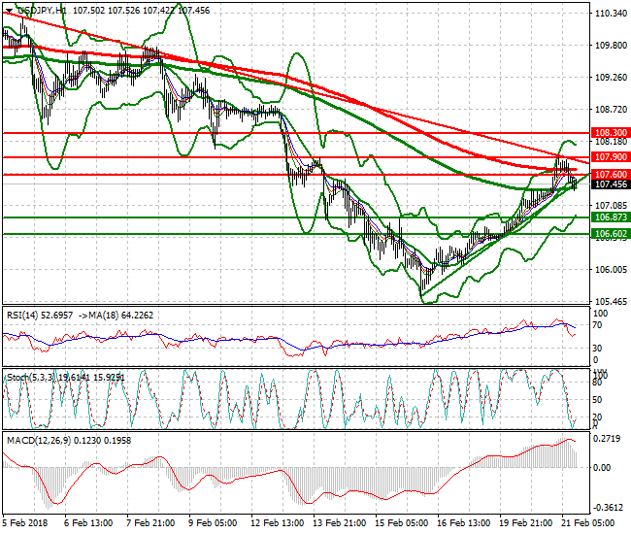Screen dimensions: 631x534
Task: Click the 21 Feb 05:00 time label
Action: coord(588,523)
